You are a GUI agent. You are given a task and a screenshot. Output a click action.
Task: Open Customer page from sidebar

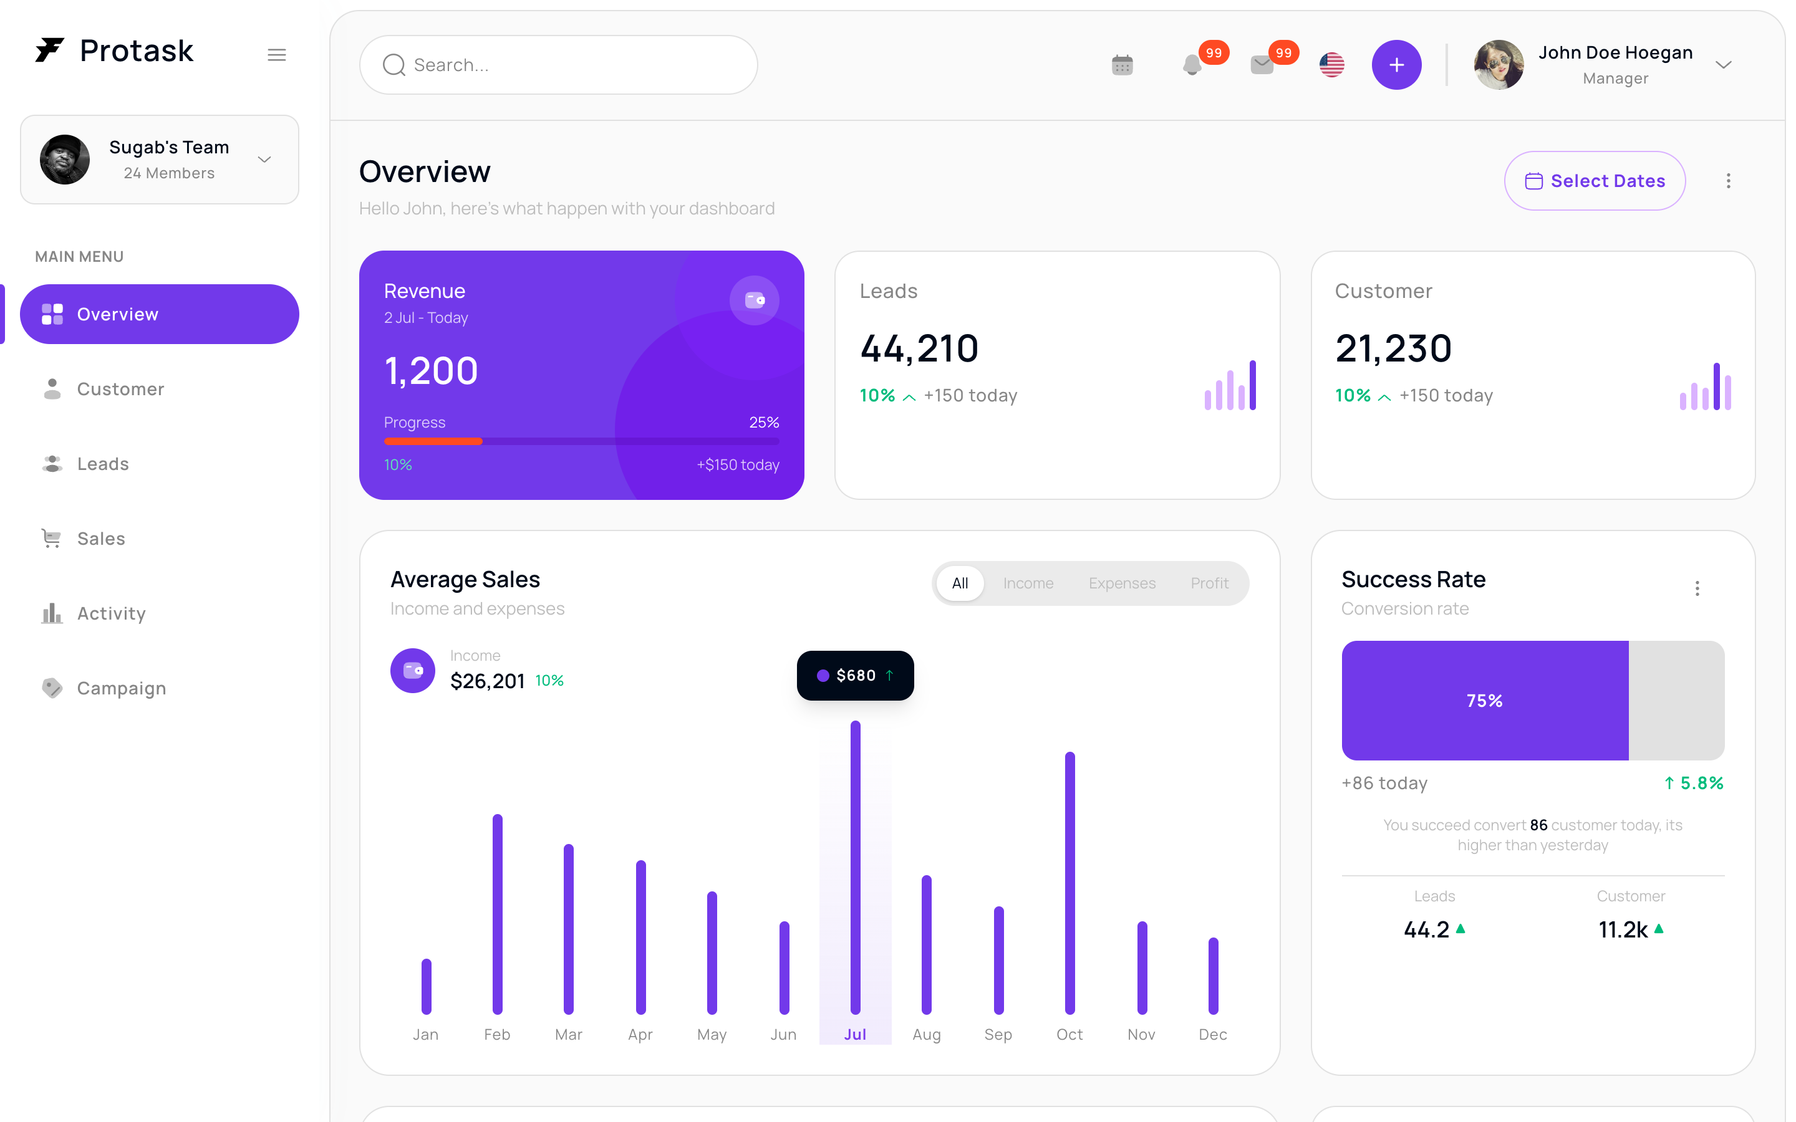[160, 390]
